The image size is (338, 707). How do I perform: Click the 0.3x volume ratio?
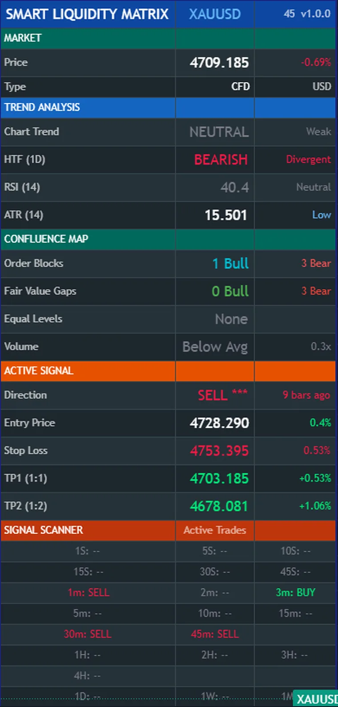click(x=321, y=346)
